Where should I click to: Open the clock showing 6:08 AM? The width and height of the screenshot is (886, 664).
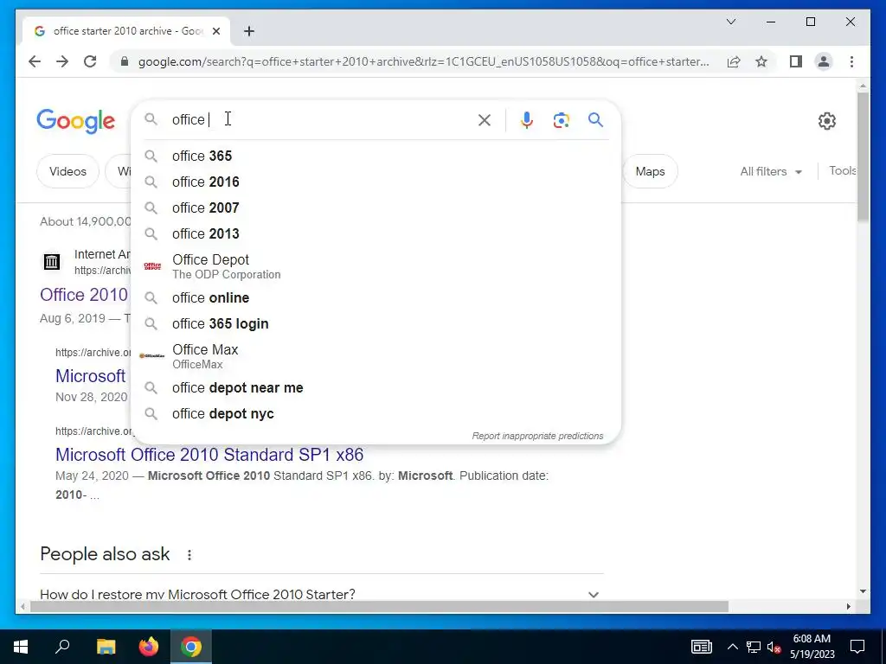(812, 647)
